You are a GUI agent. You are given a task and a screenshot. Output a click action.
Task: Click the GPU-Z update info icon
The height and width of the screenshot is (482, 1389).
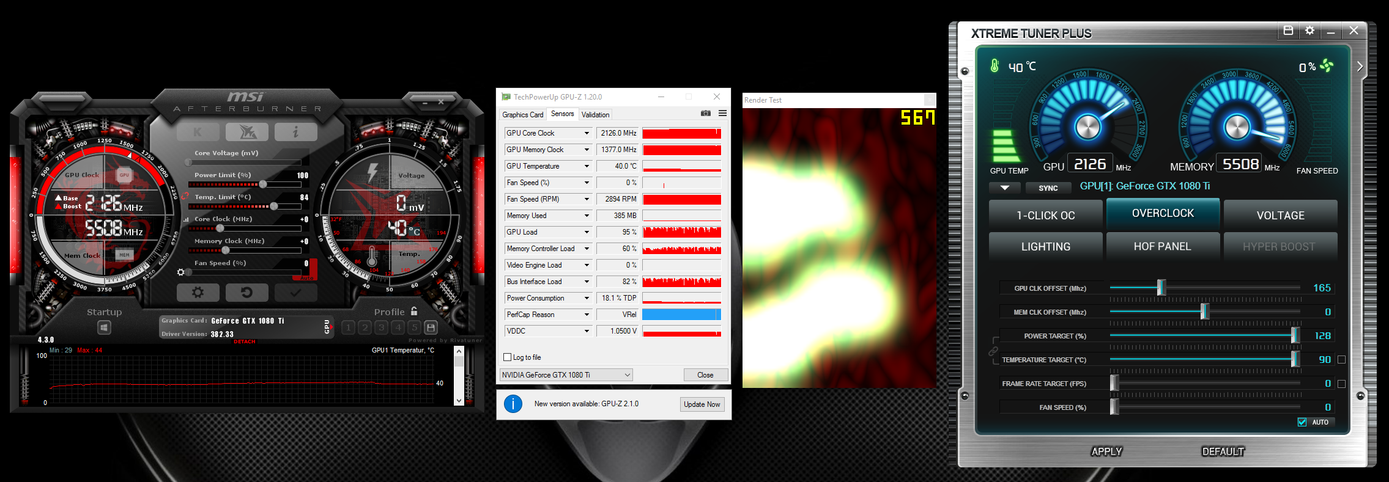point(513,404)
